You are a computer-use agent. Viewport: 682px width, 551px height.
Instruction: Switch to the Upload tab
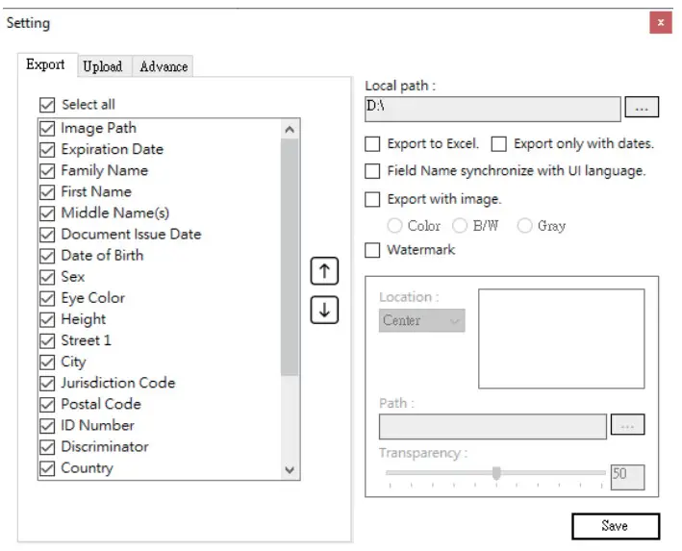coord(102,66)
